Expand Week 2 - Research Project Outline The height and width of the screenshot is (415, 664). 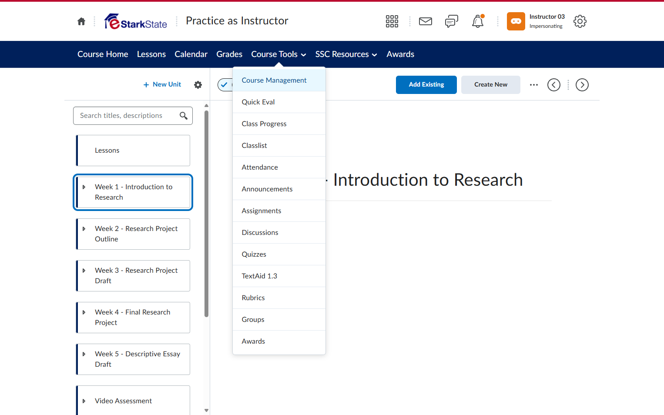(84, 229)
